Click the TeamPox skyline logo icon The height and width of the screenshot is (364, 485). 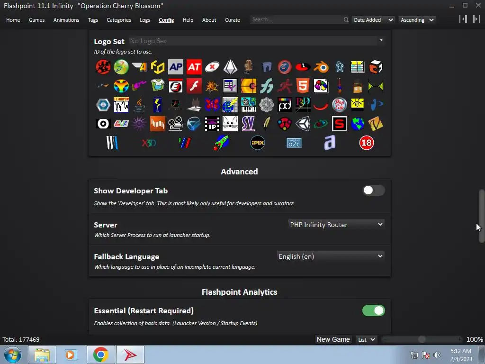click(121, 105)
